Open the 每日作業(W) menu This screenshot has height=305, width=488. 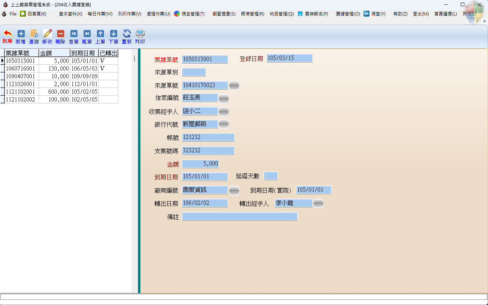[x=100, y=14]
